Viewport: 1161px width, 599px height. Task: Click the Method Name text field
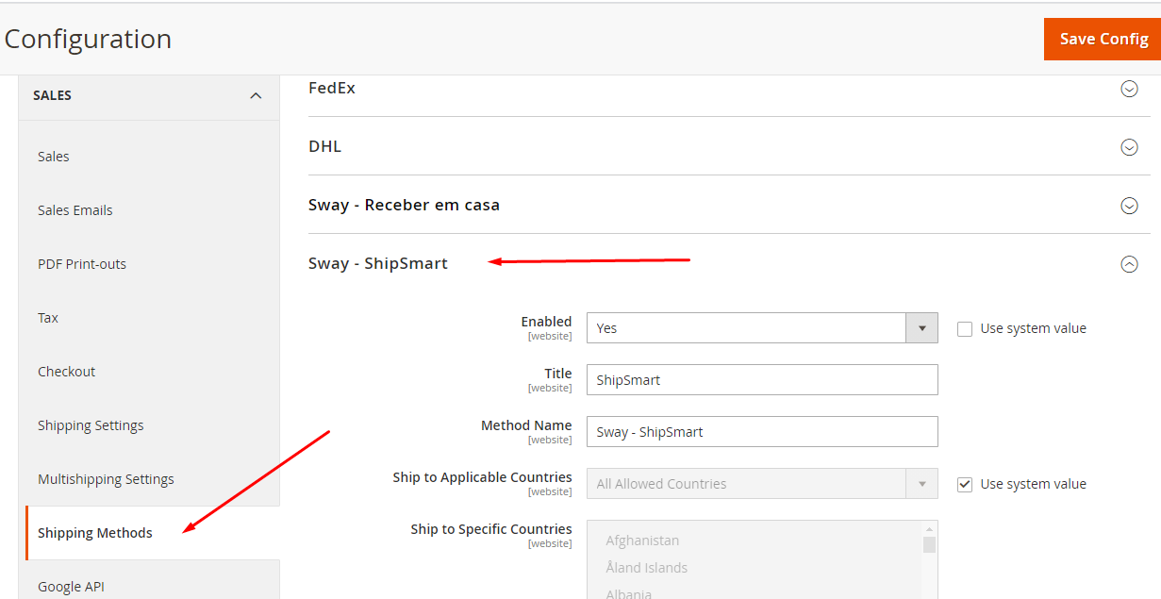(762, 432)
